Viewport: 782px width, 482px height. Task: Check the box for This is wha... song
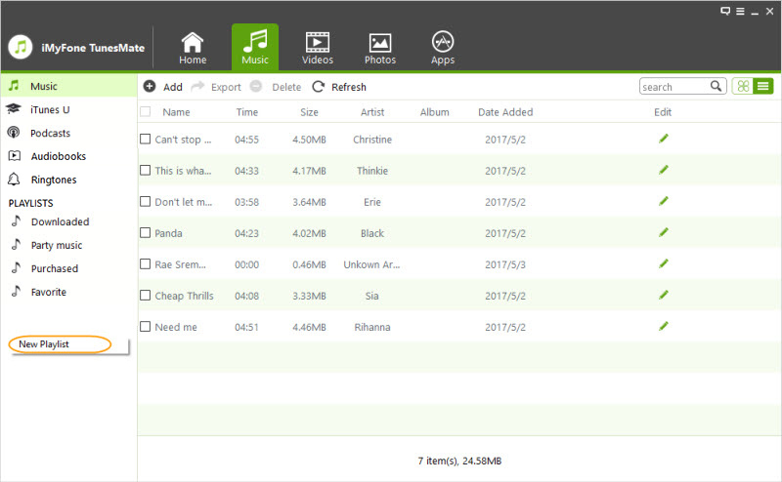tap(145, 171)
